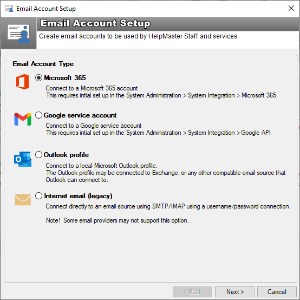Viewport: 300px width, 300px height.
Task: Click the email account card header icon
Action: tap(19, 34)
